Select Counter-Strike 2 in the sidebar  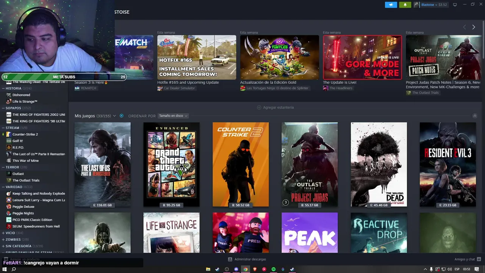click(25, 134)
